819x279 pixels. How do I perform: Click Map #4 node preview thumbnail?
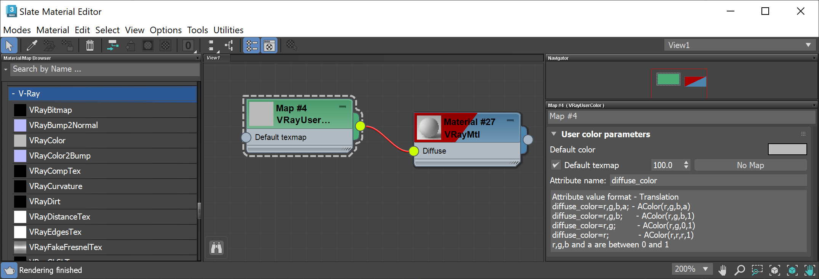(261, 114)
